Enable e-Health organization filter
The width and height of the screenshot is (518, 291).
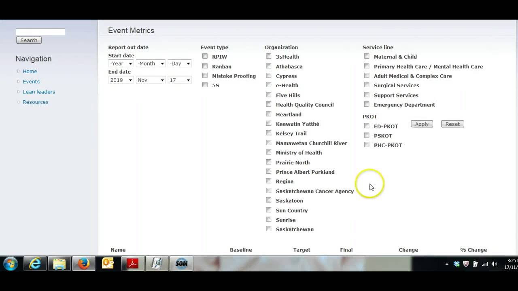(x=269, y=85)
